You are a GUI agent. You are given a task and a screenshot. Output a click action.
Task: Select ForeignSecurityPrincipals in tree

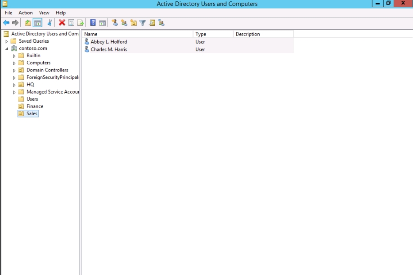pos(53,77)
